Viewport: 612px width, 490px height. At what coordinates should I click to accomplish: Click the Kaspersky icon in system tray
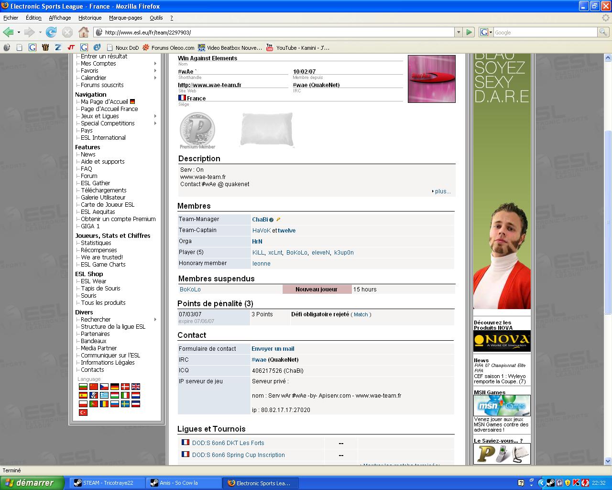coord(576,483)
